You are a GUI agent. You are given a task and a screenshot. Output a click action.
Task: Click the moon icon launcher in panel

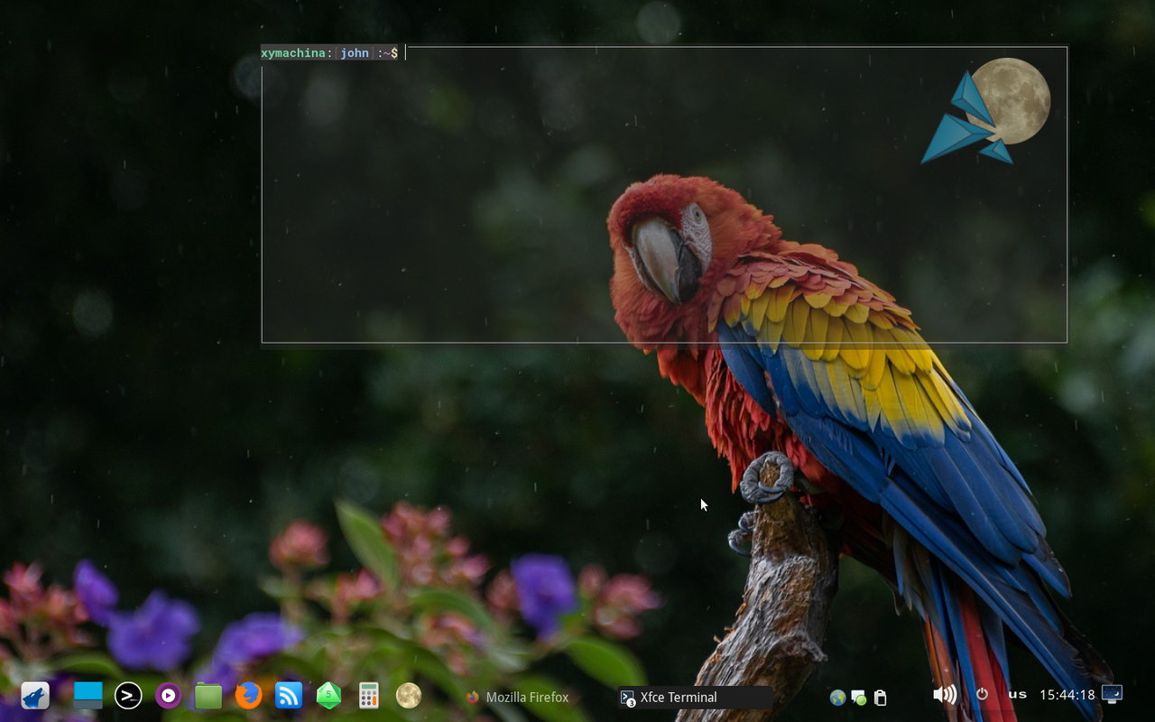click(x=409, y=695)
